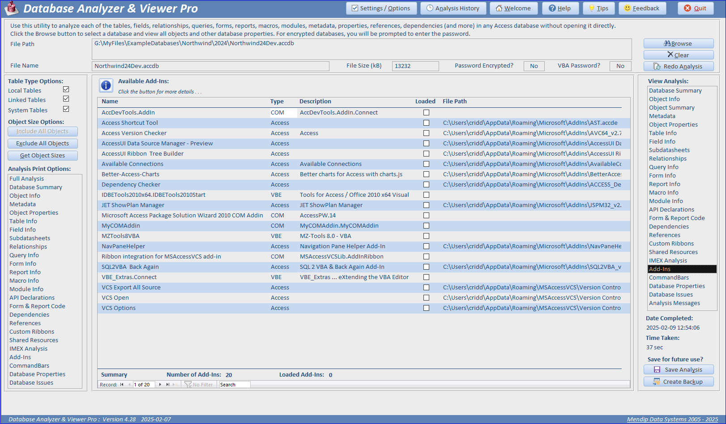The height and width of the screenshot is (424, 726).
Task: Go to last record navigation arrow
Action: (168, 385)
